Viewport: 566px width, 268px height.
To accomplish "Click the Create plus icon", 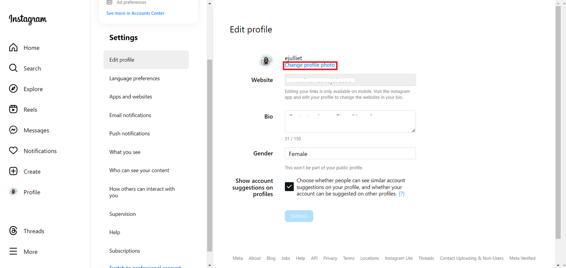I will [13, 171].
